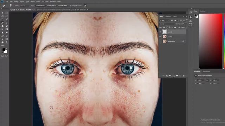Select the Crop tool

click(2, 20)
